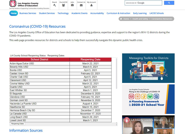The image size is (185, 134).
Task: Select the El Segundo cell
Action: click(39, 94)
